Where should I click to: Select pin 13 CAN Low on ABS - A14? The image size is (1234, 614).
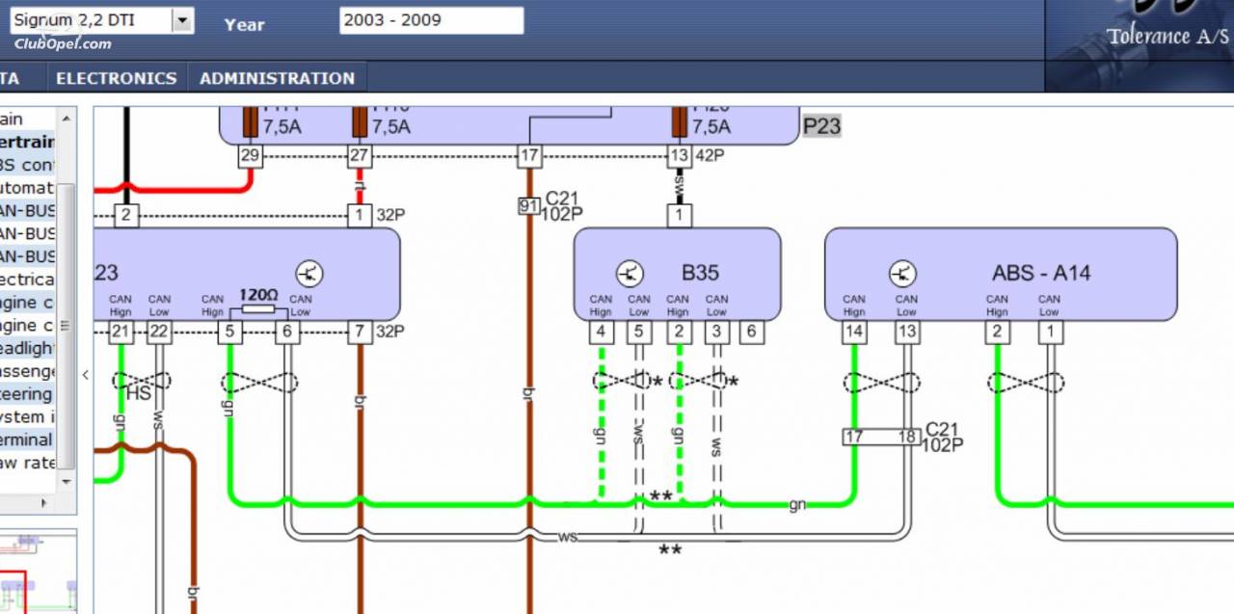pos(906,333)
